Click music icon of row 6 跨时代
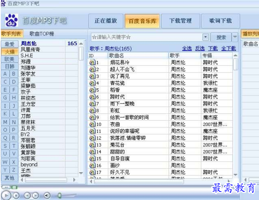Screen dimensions: 259x200 (92, 97)
